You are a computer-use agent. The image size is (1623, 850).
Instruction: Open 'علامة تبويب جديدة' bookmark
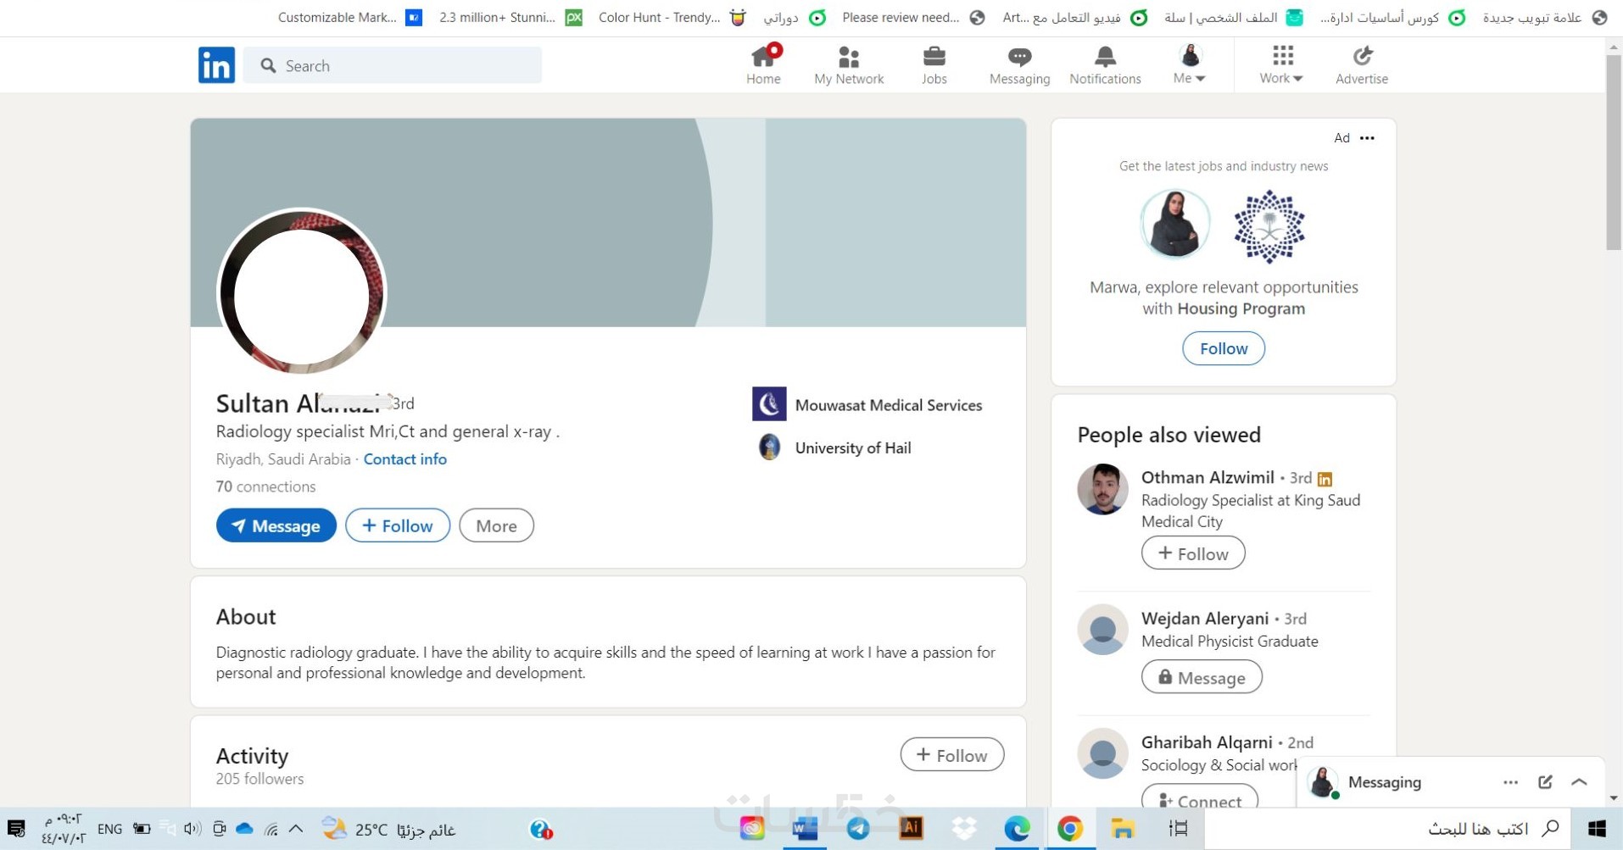click(1545, 18)
